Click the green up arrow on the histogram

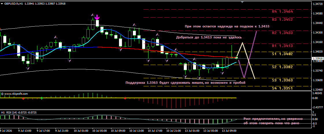42,98
